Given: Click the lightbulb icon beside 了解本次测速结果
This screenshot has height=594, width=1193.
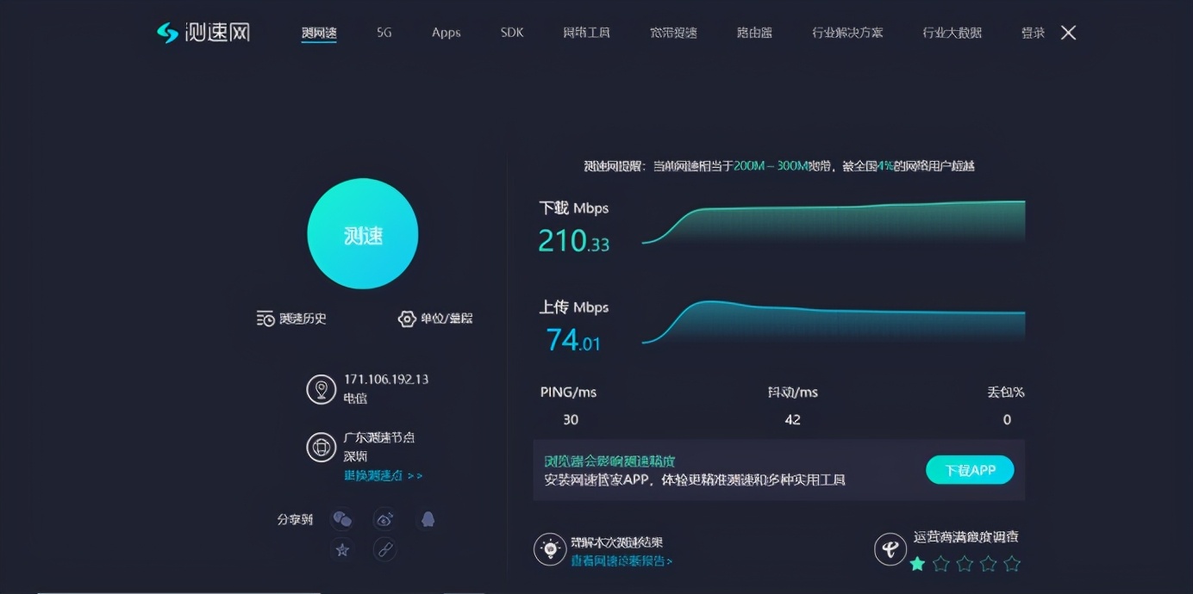Looking at the screenshot, I should tap(550, 549).
